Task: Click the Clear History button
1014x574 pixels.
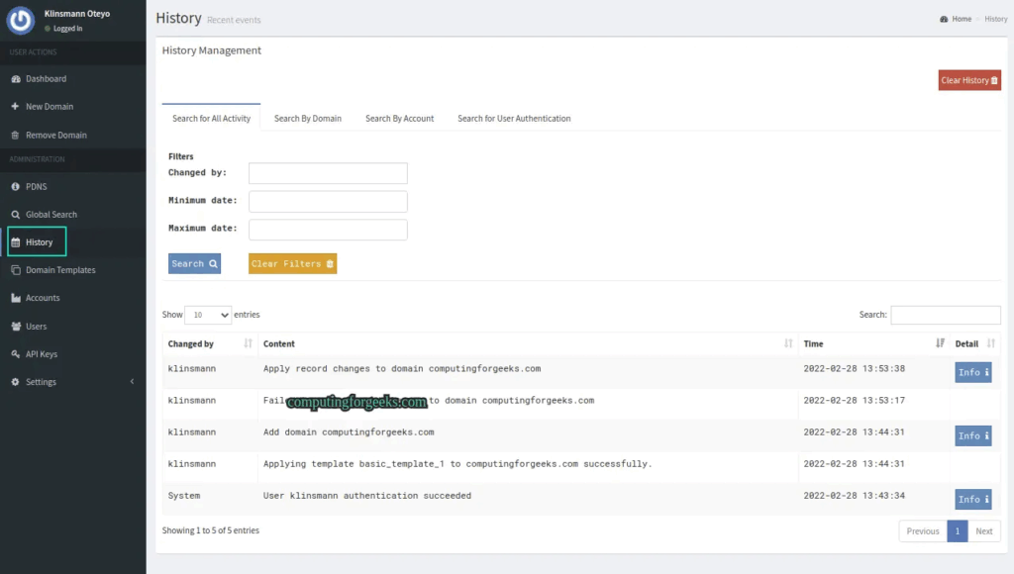Action: tap(969, 80)
